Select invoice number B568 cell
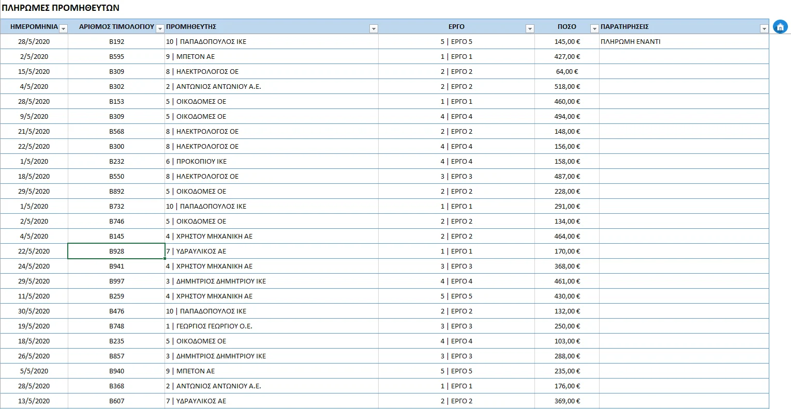The height and width of the screenshot is (409, 791). click(x=116, y=131)
